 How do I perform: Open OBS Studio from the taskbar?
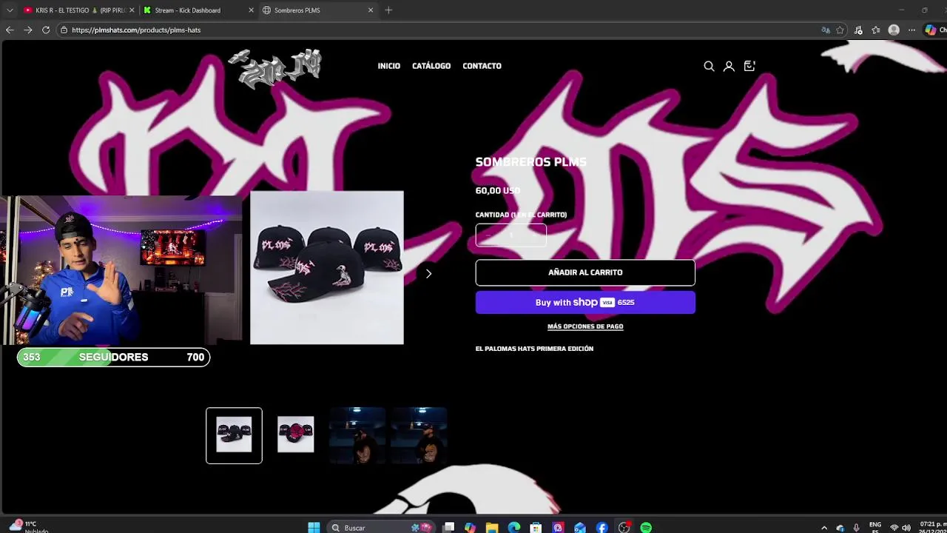point(624,527)
